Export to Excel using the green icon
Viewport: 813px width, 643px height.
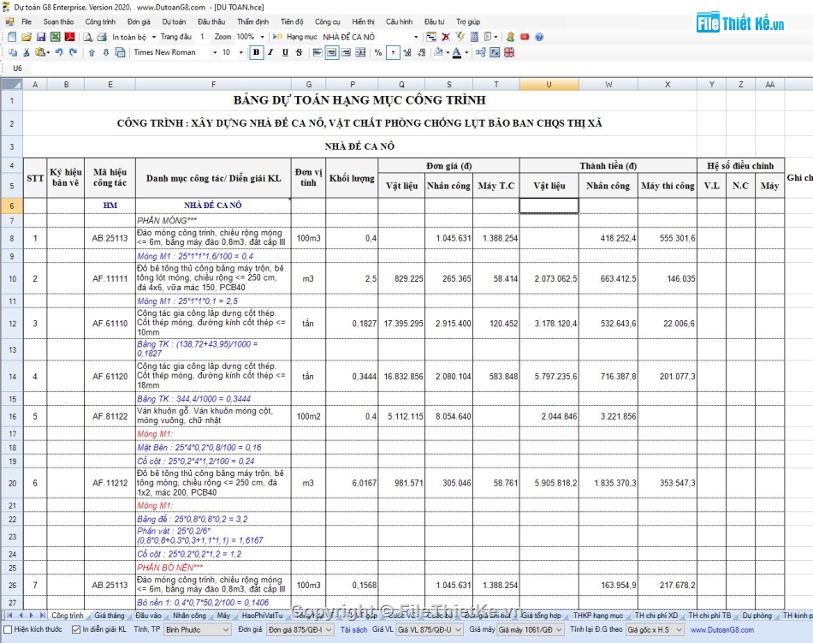coord(55,37)
